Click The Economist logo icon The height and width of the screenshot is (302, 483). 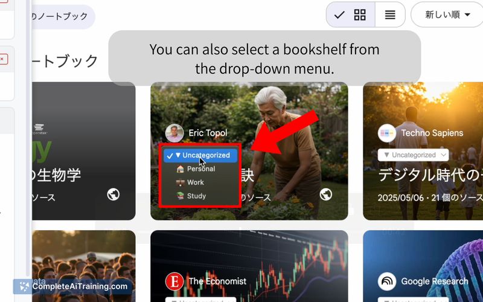click(x=174, y=281)
